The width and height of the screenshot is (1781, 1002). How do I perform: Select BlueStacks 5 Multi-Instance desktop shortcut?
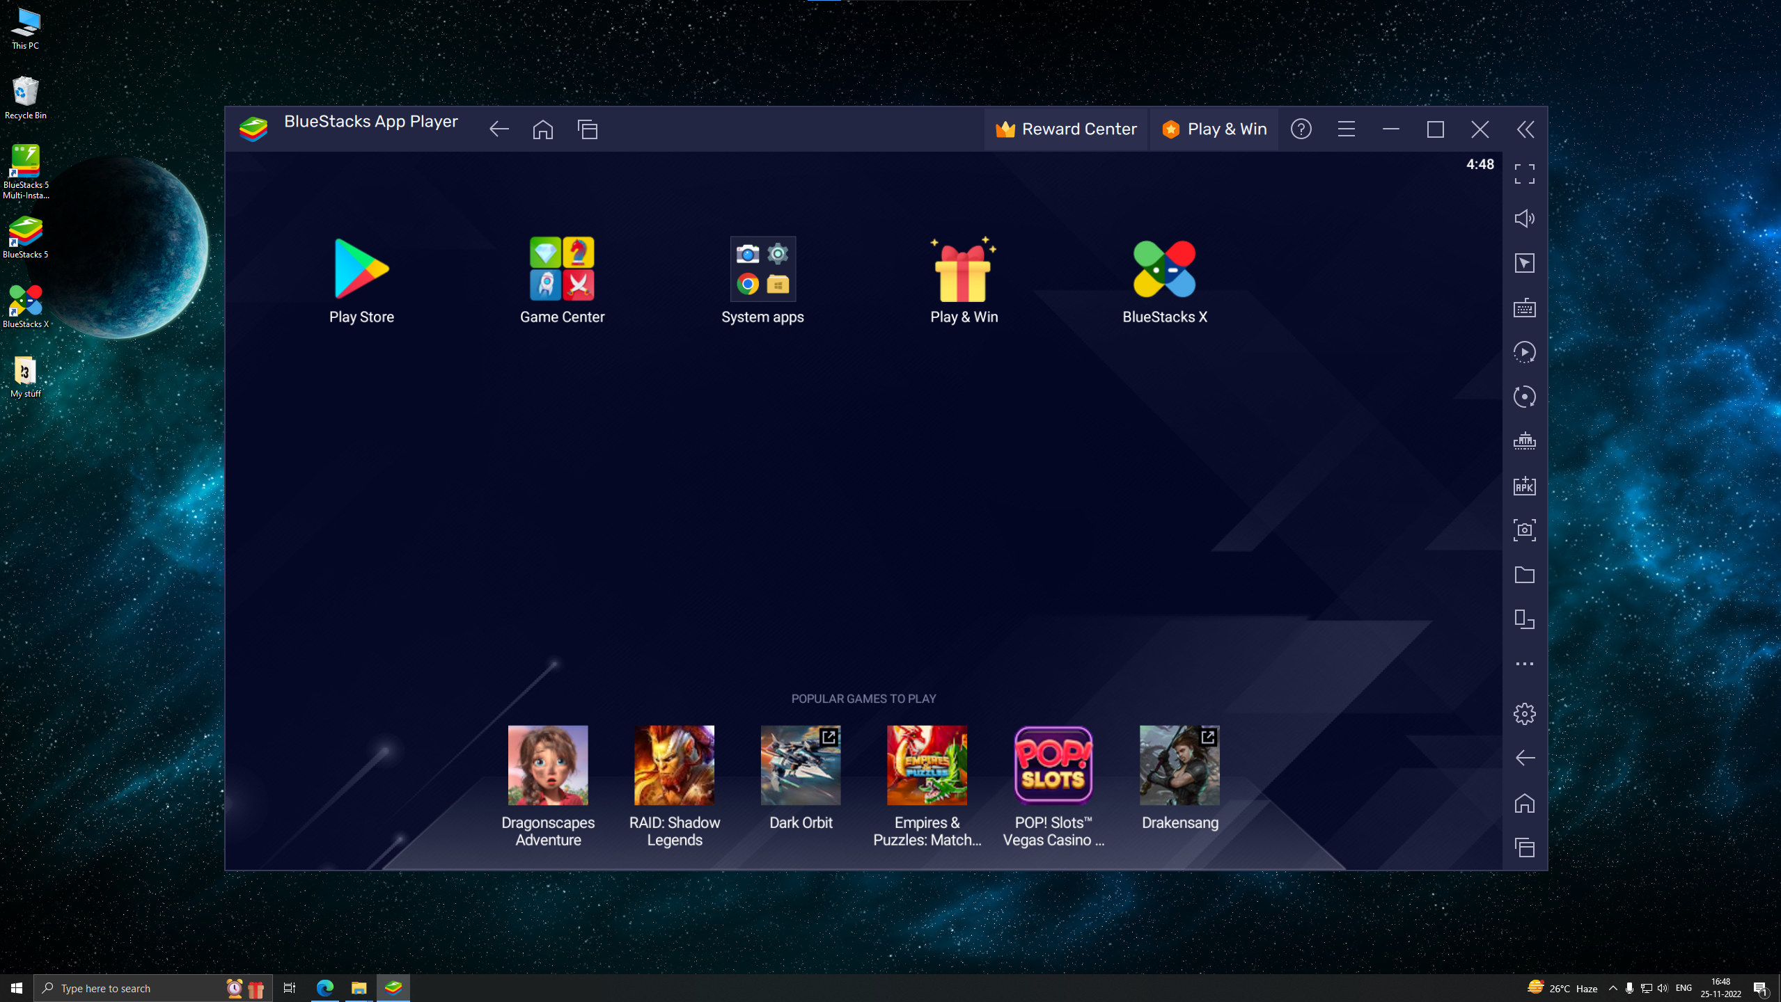26,171
